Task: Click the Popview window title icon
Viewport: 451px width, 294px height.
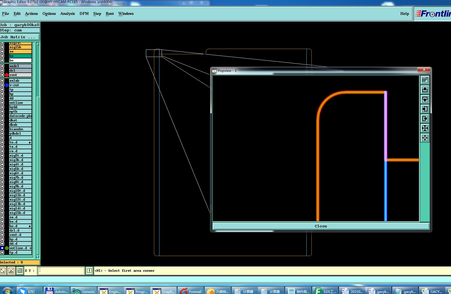Action: [x=214, y=71]
